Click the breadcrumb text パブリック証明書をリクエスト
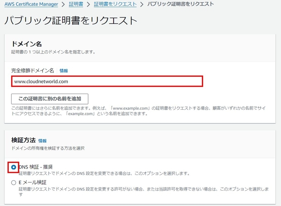This screenshot has width=281, height=206. click(181, 4)
